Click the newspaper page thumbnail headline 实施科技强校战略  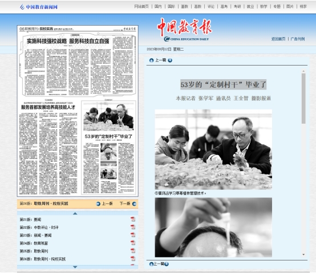47,41
